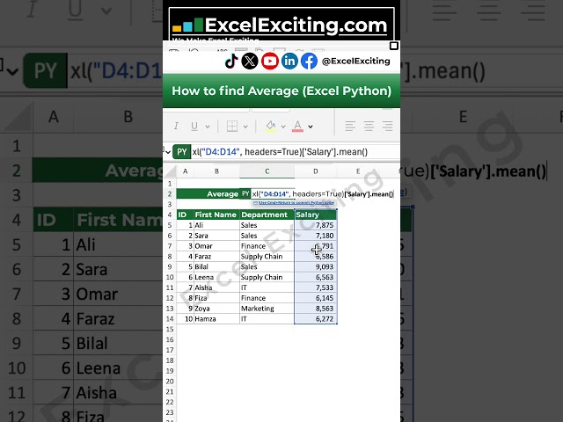Expand the Font Color dropdown arrow
This screenshot has width=563, height=422.
pos(311,127)
